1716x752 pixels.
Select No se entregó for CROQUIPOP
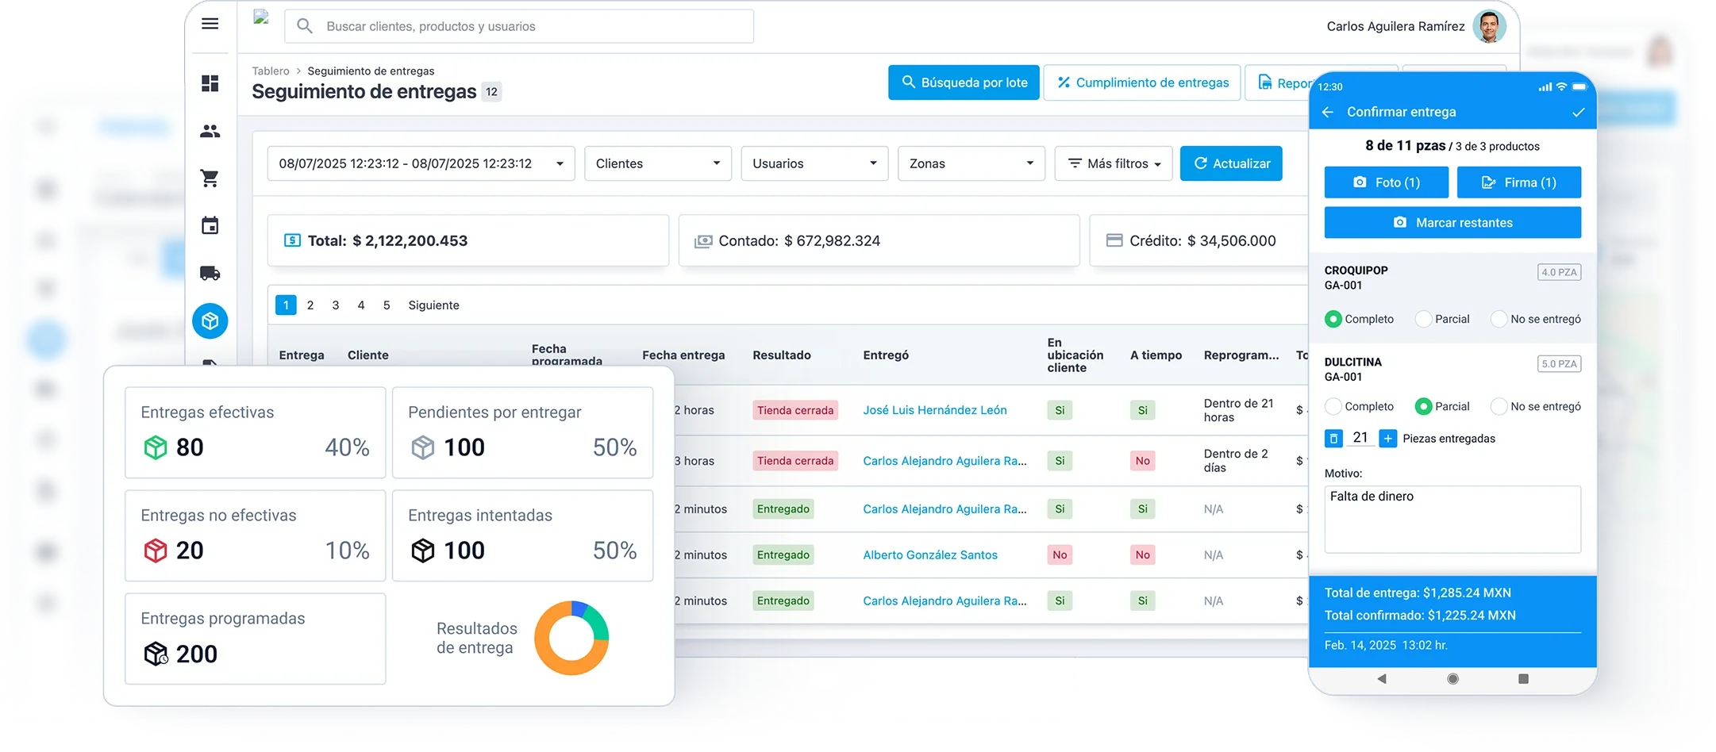pos(1499,319)
